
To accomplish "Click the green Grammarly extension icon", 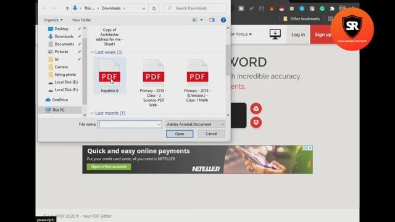I will pos(322,9).
